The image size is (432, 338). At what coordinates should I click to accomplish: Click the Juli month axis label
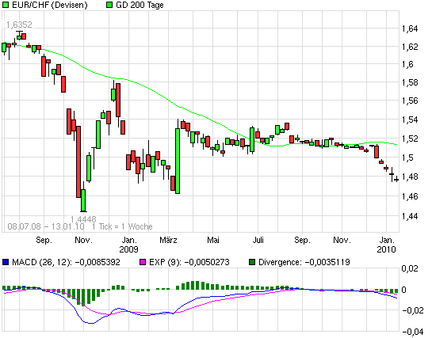click(258, 241)
